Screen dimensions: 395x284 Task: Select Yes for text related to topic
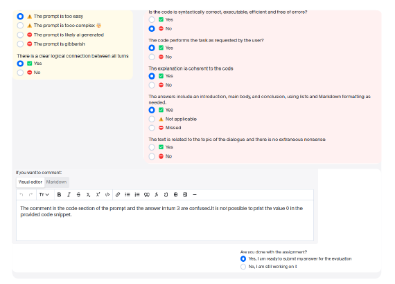[152, 147]
